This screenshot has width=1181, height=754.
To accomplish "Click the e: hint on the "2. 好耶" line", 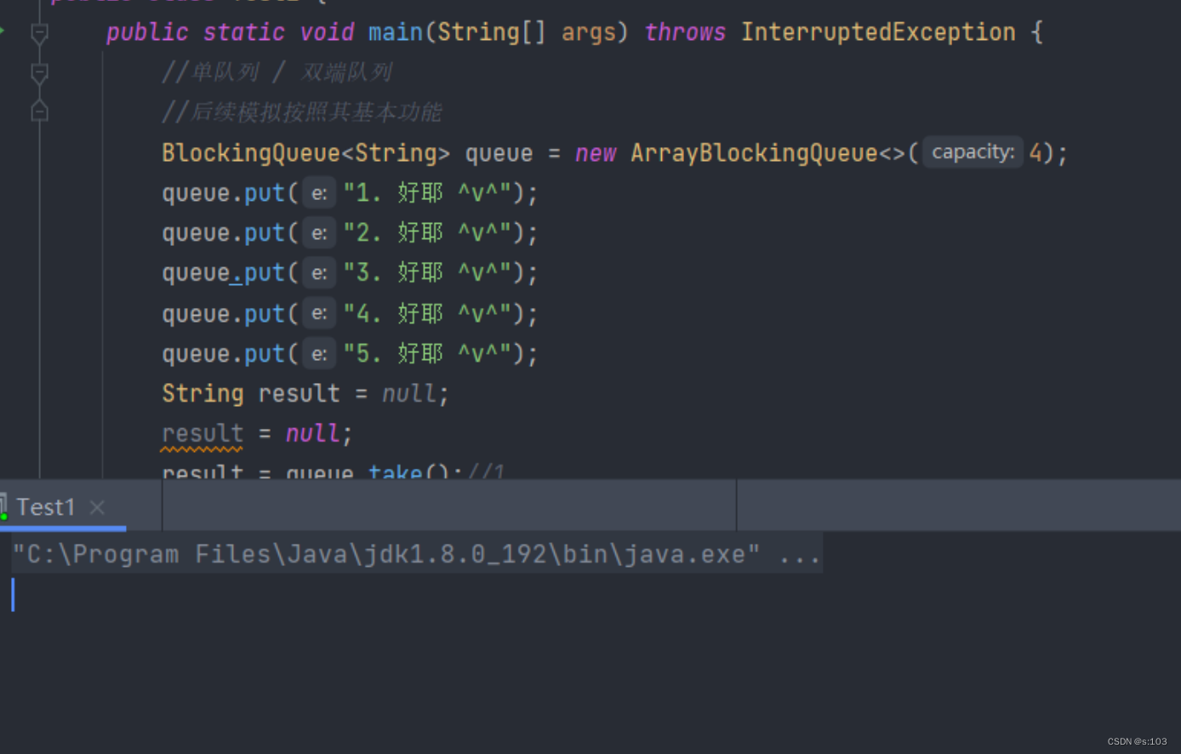I will tap(319, 233).
